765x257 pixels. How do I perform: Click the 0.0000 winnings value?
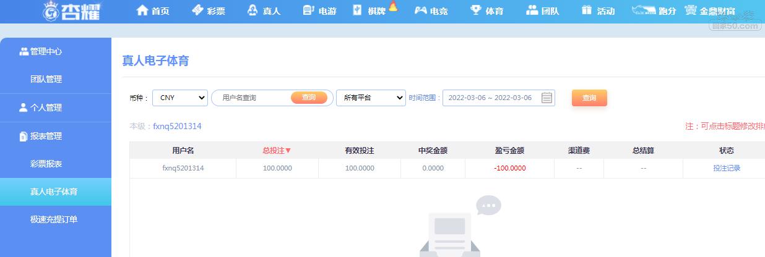point(433,168)
